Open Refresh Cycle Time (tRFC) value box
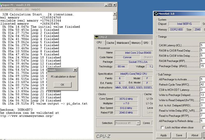Image resolution: width=205 pixels, height=140 pixels. pos(202,85)
